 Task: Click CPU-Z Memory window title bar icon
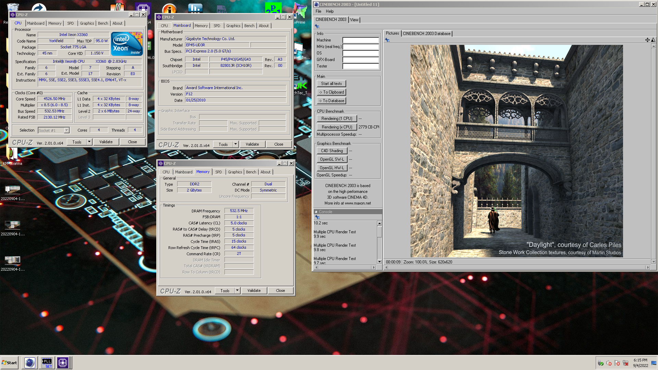coord(160,163)
